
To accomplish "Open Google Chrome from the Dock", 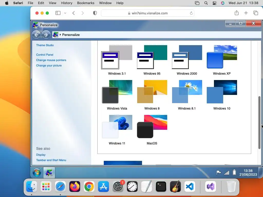I will click(89, 186).
